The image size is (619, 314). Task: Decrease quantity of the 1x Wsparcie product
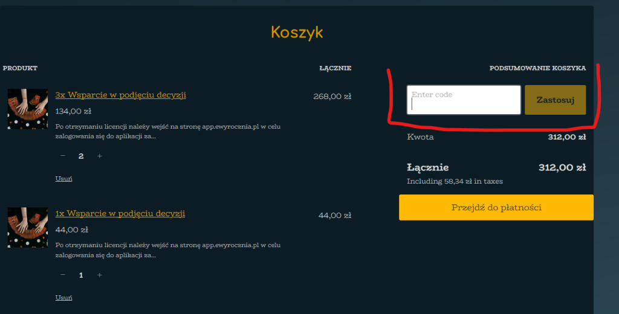click(x=63, y=275)
